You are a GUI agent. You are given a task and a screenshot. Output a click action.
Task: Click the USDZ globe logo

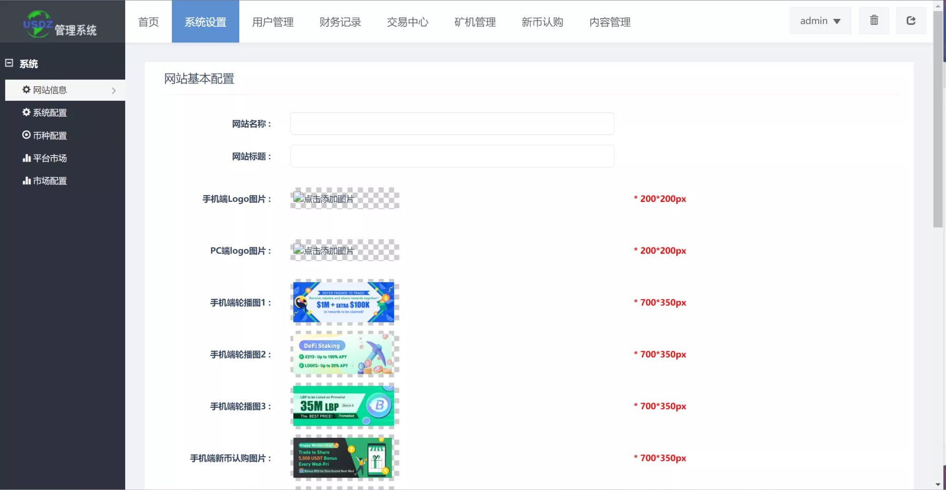(37, 24)
